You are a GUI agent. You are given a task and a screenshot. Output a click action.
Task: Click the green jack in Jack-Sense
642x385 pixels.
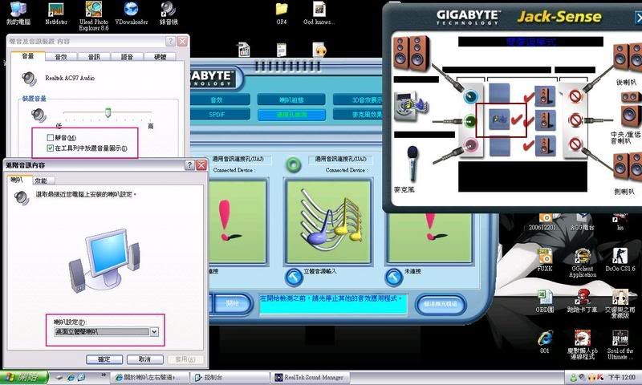(x=470, y=120)
